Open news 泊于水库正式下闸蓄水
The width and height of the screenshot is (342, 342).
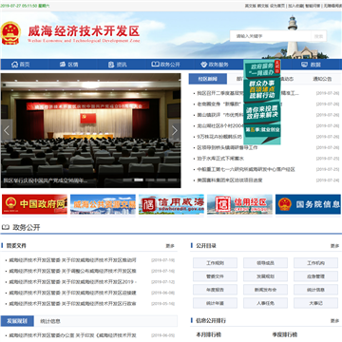tap(220, 159)
